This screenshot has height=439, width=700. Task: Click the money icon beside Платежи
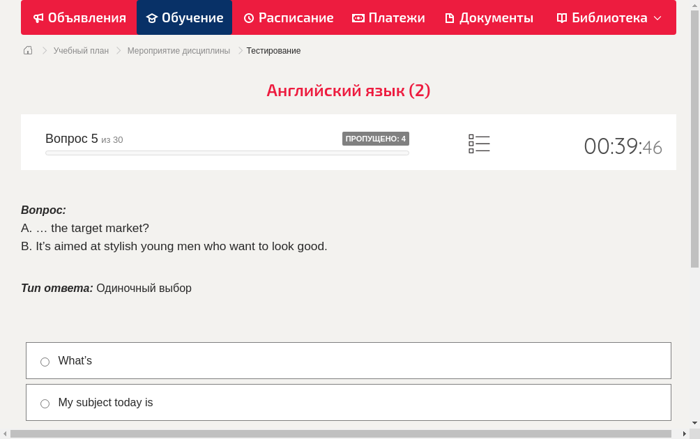358,18
